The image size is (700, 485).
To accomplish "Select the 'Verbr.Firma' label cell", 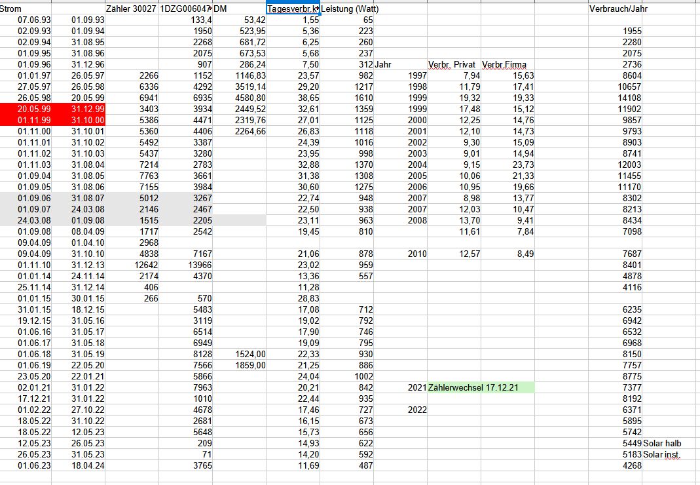I will pos(507,65).
